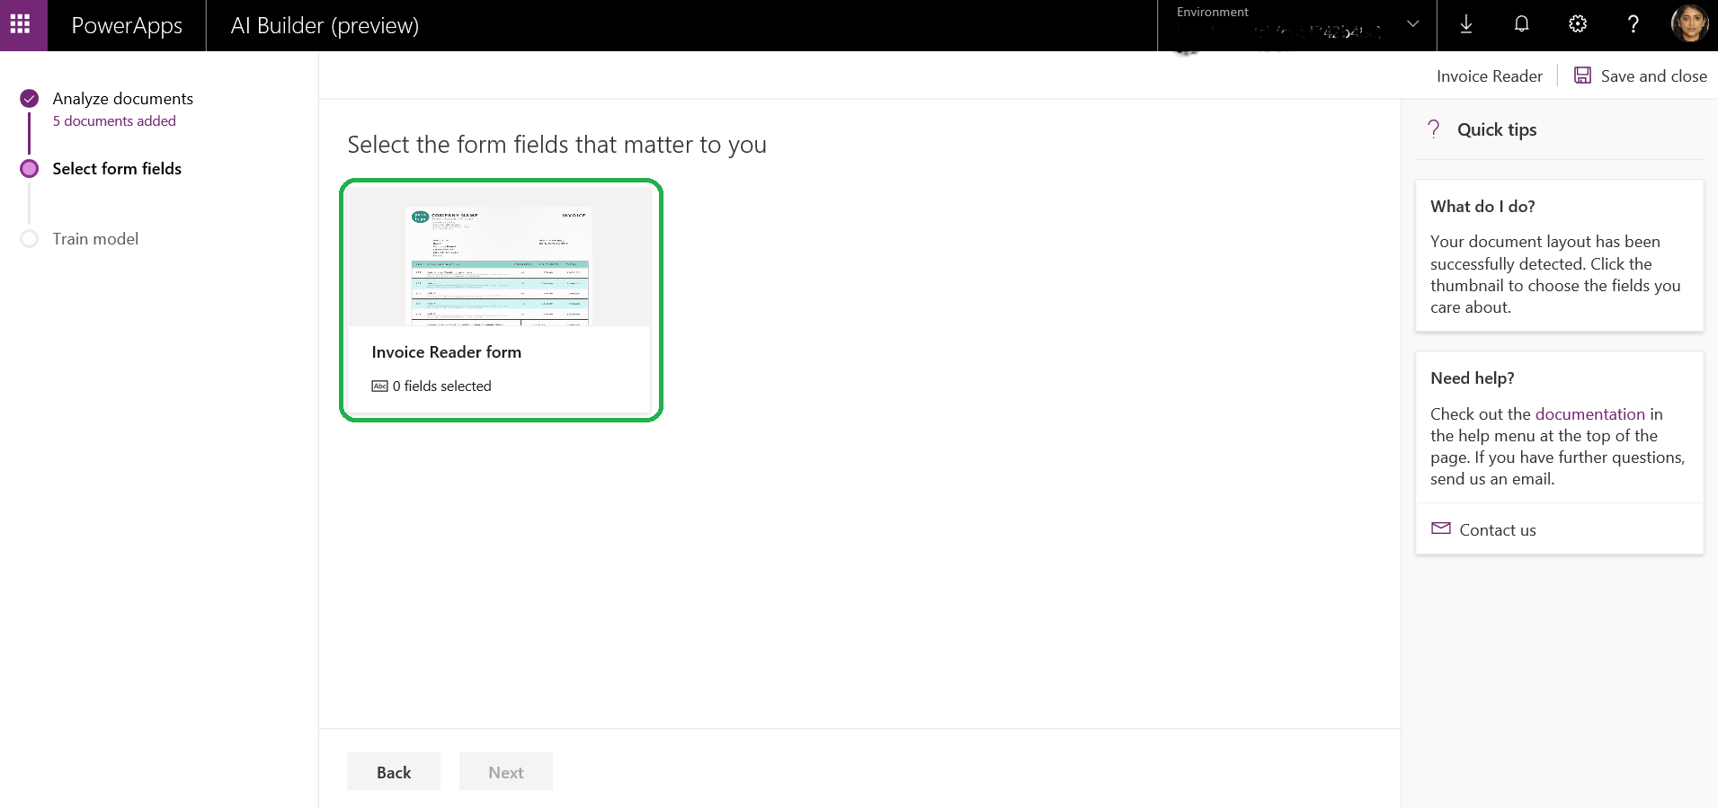Image resolution: width=1718 pixels, height=808 pixels.
Task: Select the Select form fields step
Action: pyautogui.click(x=117, y=169)
